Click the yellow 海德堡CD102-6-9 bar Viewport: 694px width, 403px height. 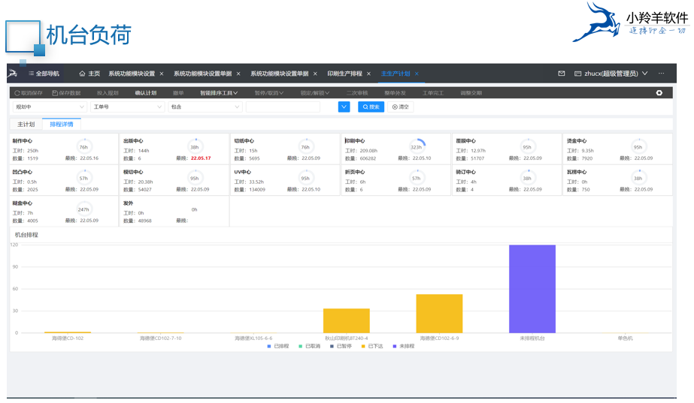point(439,313)
